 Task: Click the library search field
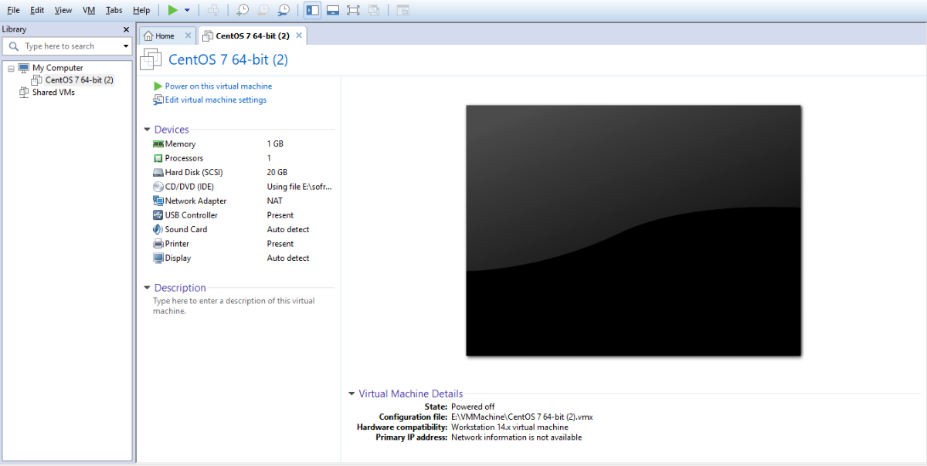(66, 46)
